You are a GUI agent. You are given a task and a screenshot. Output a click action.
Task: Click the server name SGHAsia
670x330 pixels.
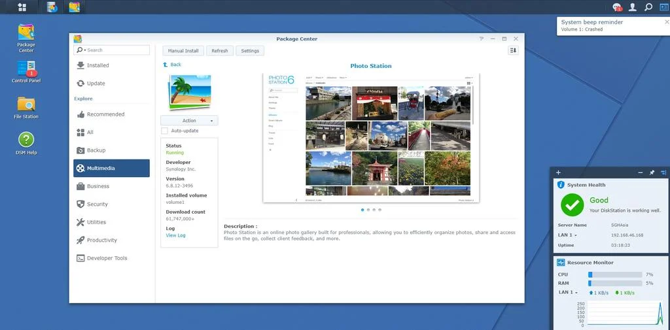(x=620, y=225)
